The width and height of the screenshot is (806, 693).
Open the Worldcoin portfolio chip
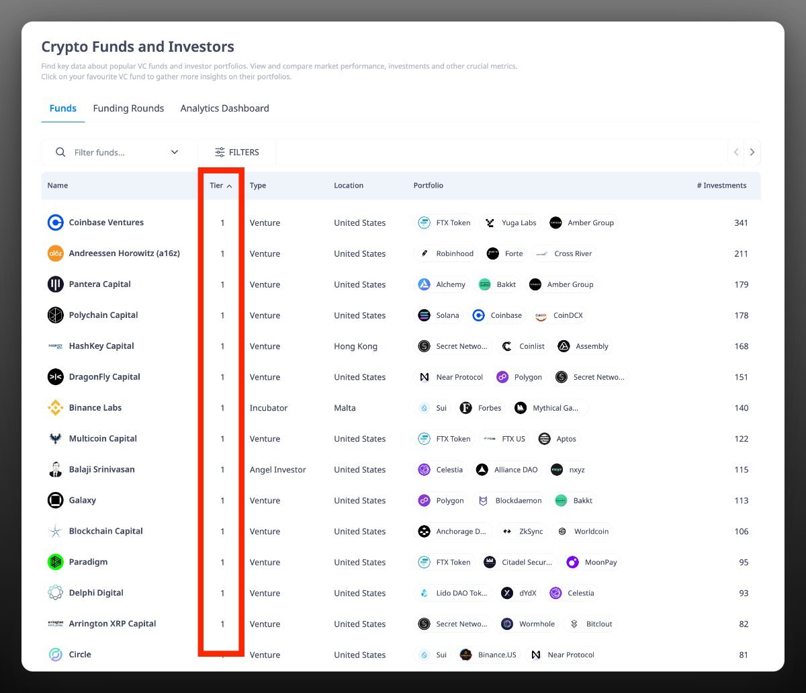click(x=583, y=531)
